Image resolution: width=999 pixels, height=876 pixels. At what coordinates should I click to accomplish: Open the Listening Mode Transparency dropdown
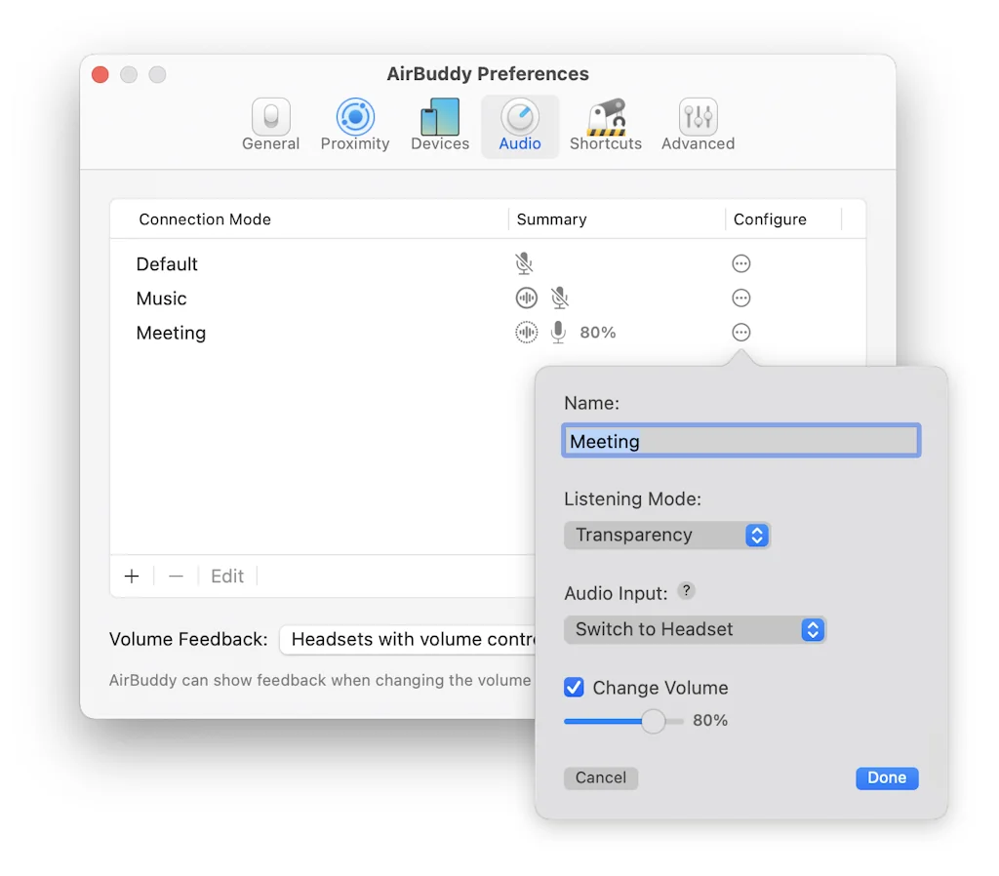[667, 536]
